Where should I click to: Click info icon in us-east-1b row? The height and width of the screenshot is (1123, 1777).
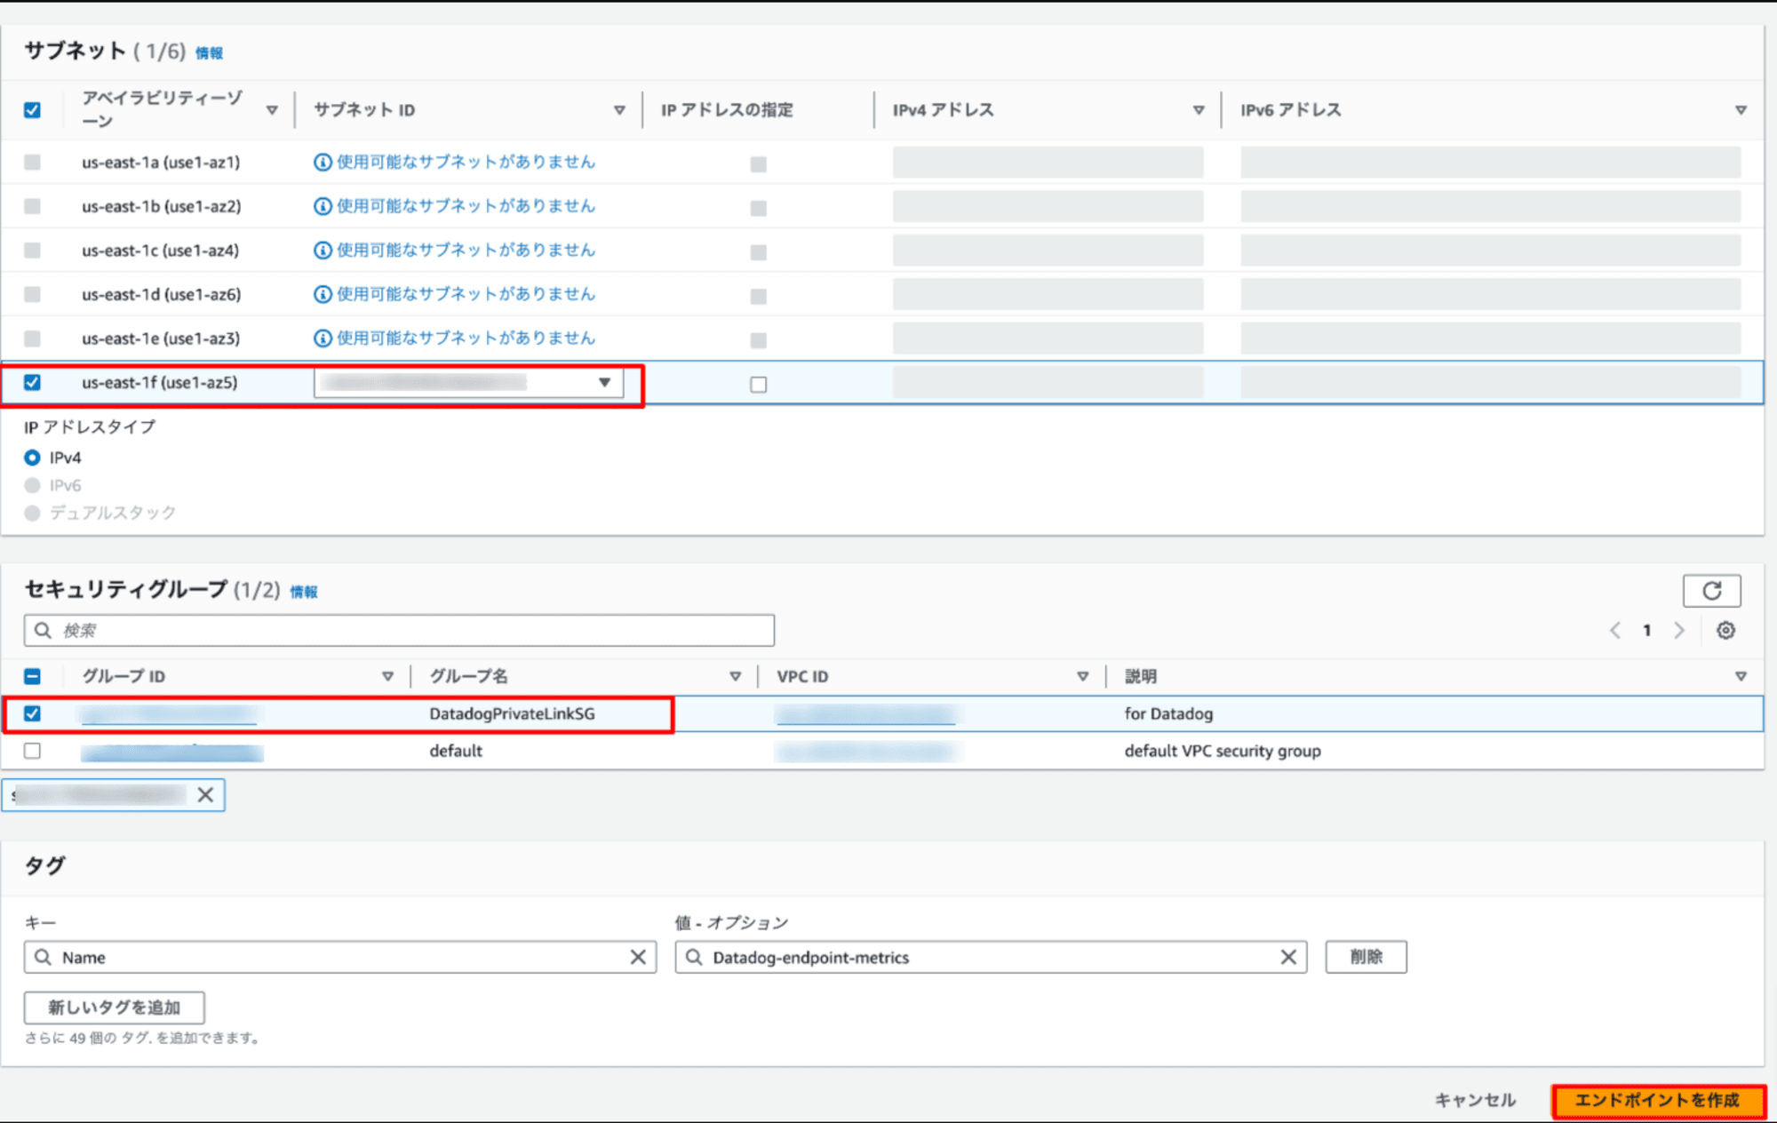tap(323, 206)
